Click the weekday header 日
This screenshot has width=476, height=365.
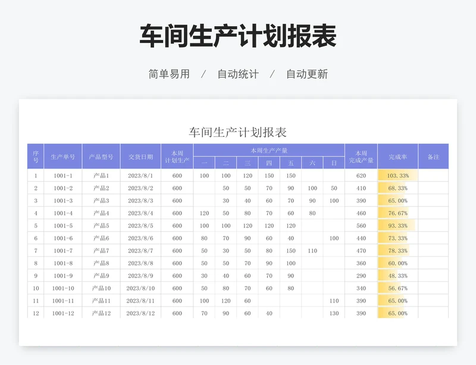(334, 163)
